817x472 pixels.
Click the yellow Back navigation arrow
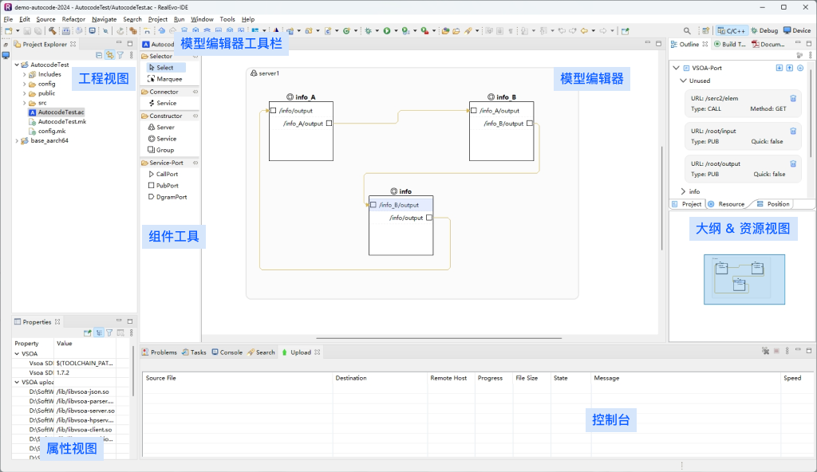pyautogui.click(x=584, y=31)
